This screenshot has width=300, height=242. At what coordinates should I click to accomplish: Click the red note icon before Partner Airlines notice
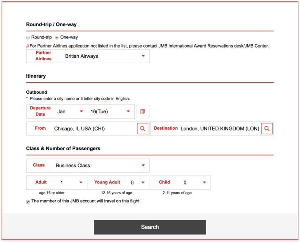point(28,46)
